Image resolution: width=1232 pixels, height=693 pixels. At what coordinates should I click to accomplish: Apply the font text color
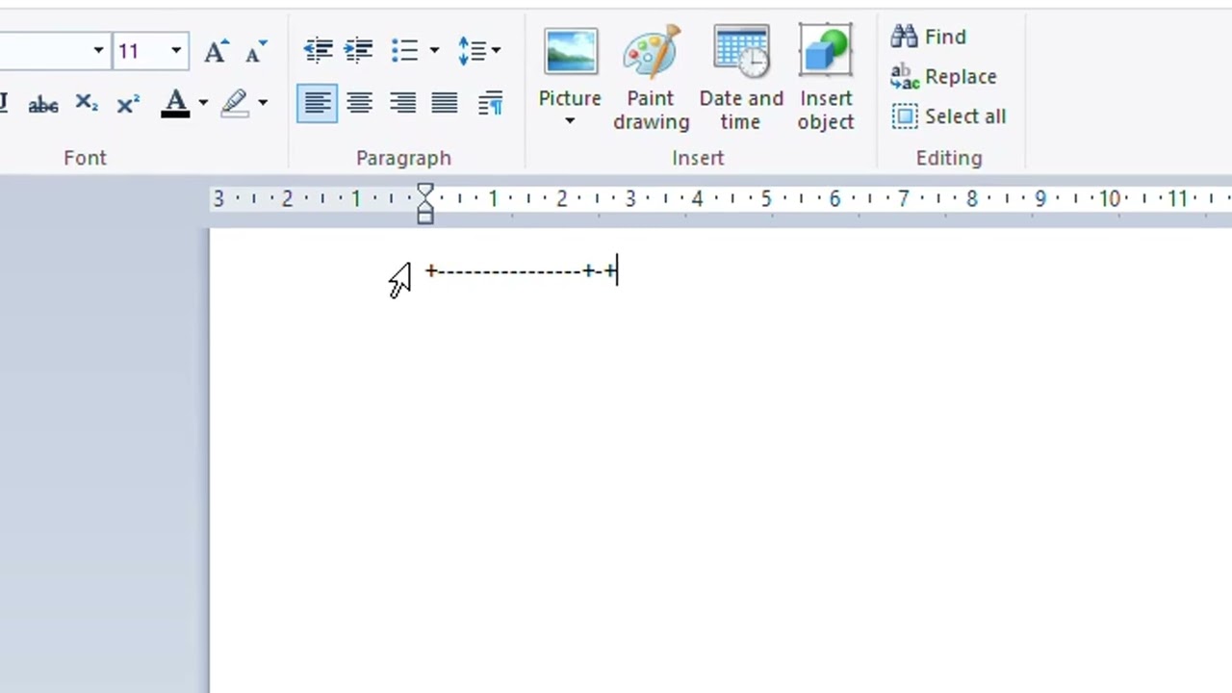tap(175, 104)
